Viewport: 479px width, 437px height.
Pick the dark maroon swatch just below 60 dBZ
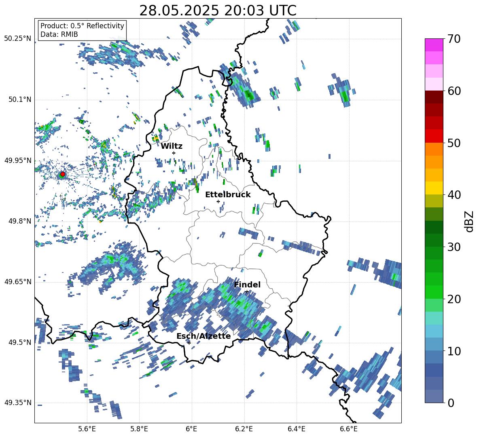coord(434,97)
